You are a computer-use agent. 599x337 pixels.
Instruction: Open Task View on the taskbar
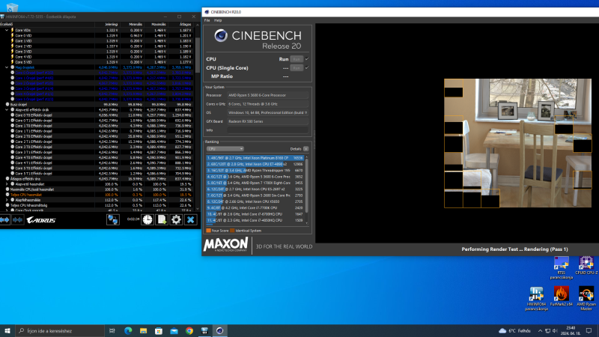[112, 331]
